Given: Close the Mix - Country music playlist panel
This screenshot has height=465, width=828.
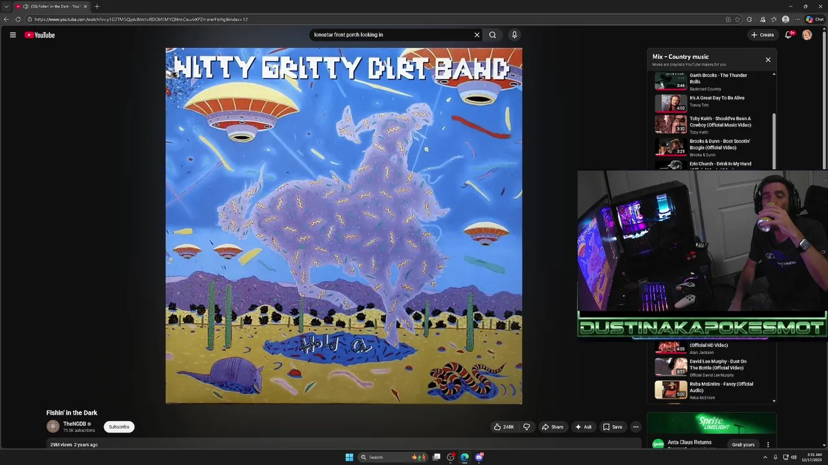Looking at the screenshot, I should click(x=768, y=59).
